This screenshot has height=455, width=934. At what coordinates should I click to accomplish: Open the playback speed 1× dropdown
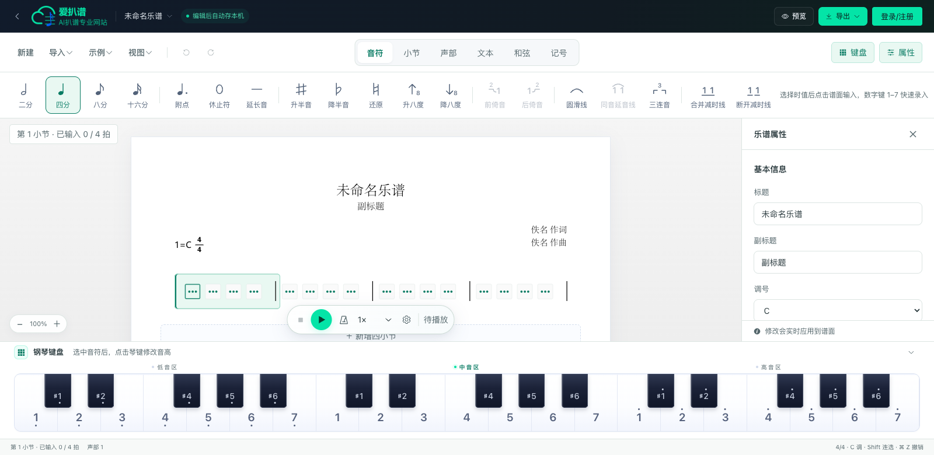click(x=374, y=320)
